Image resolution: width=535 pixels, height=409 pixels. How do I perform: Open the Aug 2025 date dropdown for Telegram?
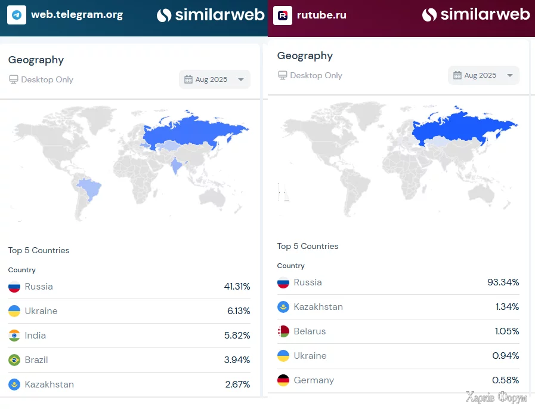[x=215, y=79]
